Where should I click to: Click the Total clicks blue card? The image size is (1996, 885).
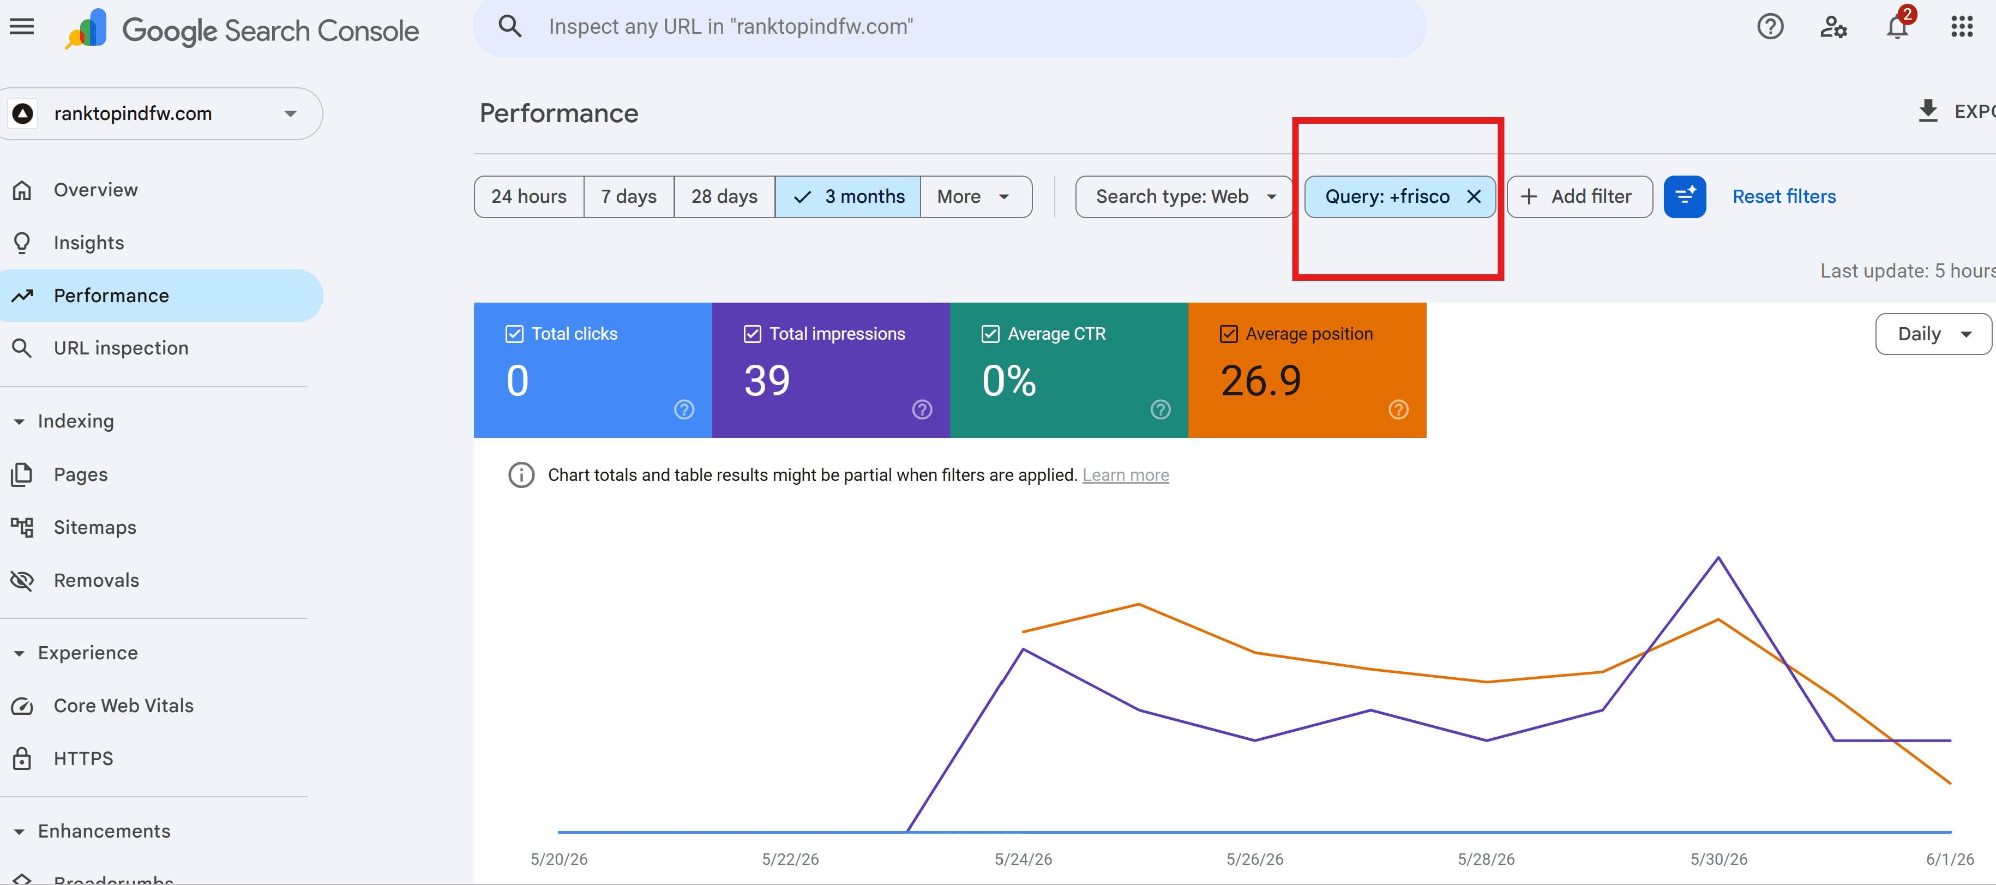(x=593, y=370)
